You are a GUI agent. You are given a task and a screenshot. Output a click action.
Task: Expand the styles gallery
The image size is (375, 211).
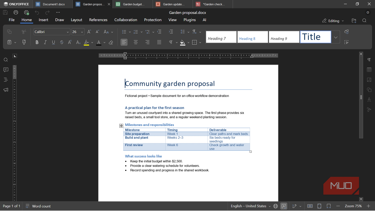(336, 37)
